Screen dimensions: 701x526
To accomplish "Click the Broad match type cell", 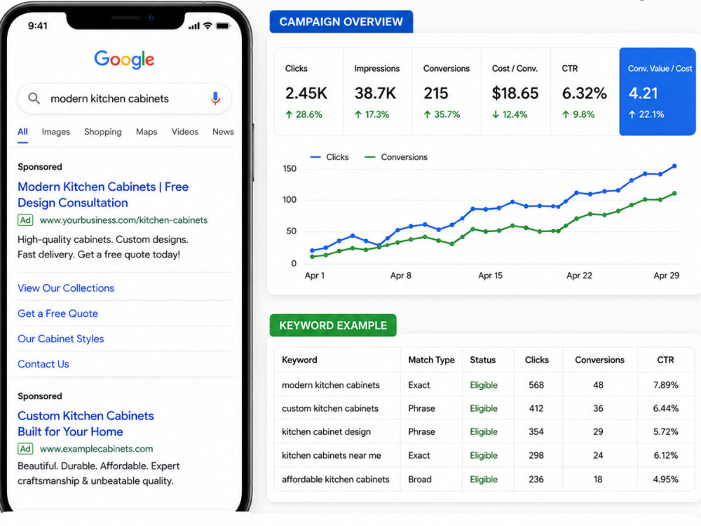I will [420, 479].
